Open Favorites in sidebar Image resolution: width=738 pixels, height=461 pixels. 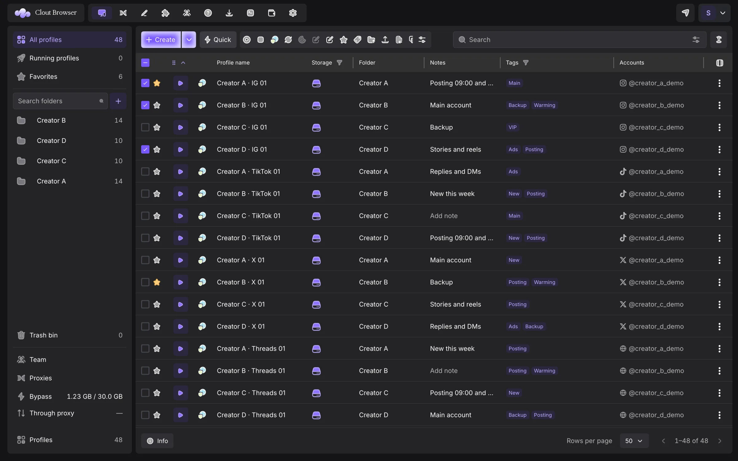(70, 77)
